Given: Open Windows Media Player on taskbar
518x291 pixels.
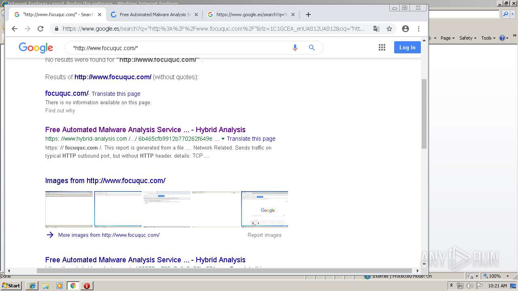Looking at the screenshot, I should tap(59, 286).
